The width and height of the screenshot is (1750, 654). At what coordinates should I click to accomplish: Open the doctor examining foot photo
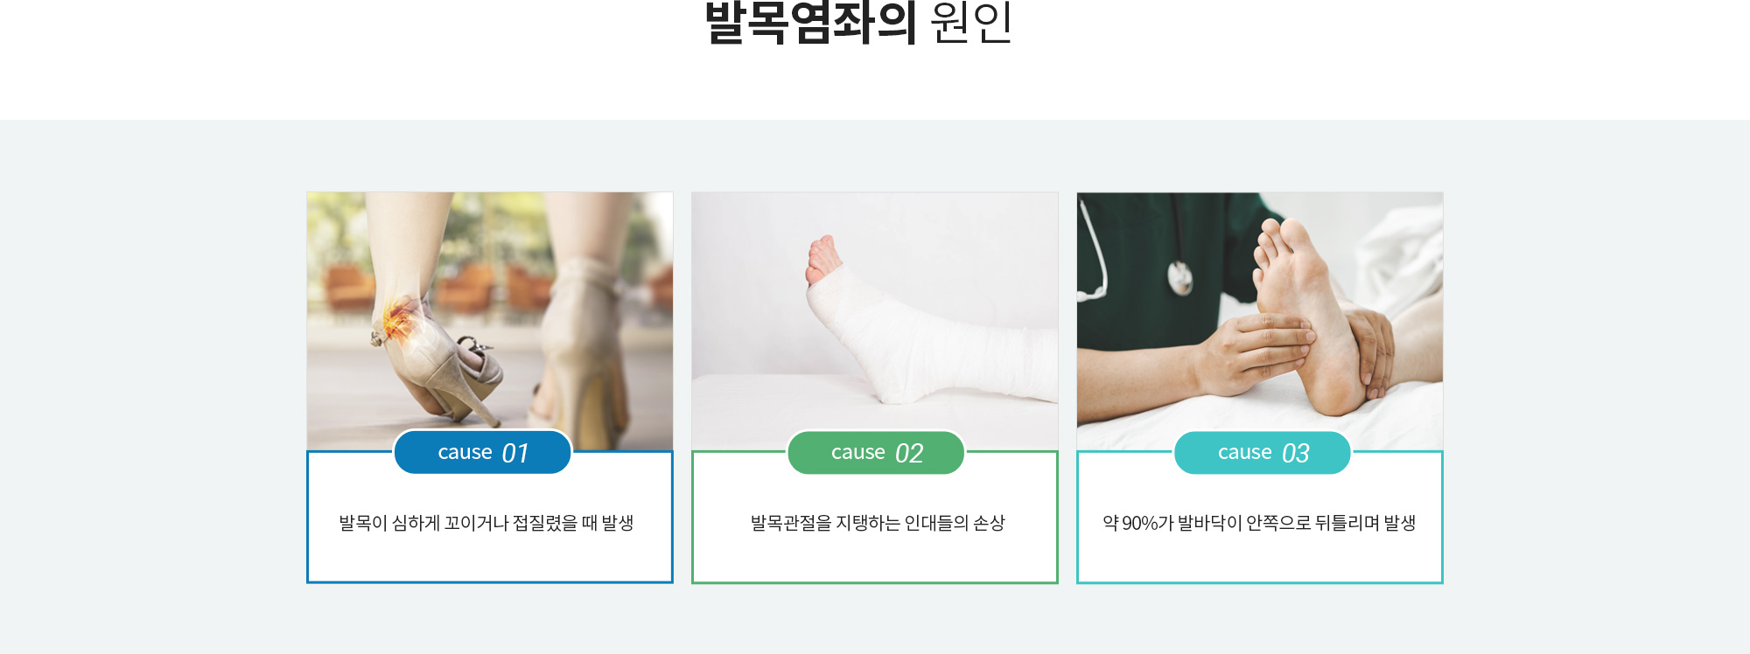[1260, 321]
